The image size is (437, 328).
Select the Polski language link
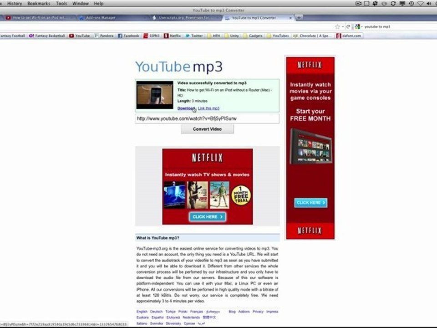tap(183, 312)
